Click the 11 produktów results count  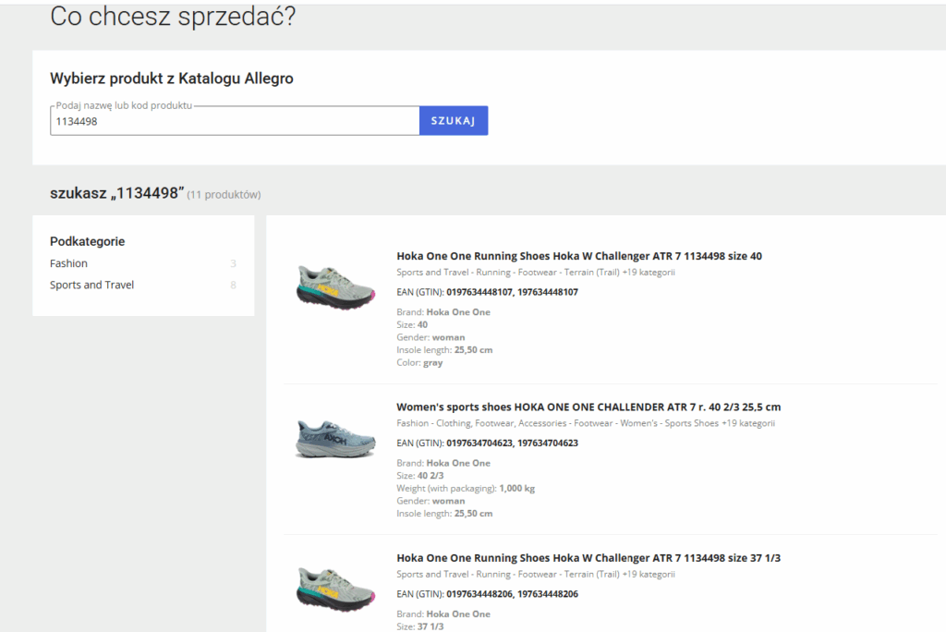pyautogui.click(x=224, y=195)
